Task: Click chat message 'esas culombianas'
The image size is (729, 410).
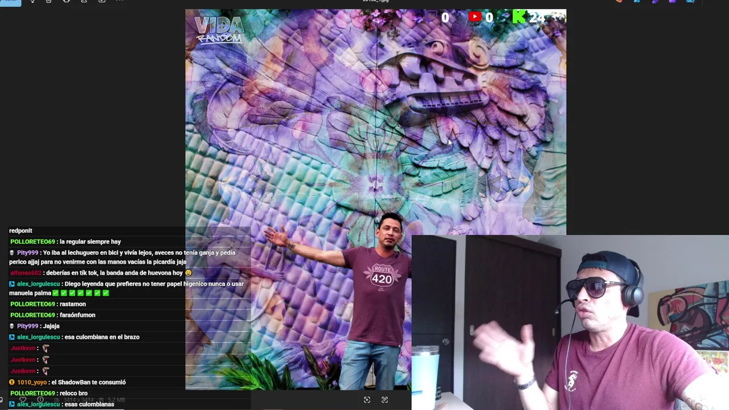Action: coord(89,404)
